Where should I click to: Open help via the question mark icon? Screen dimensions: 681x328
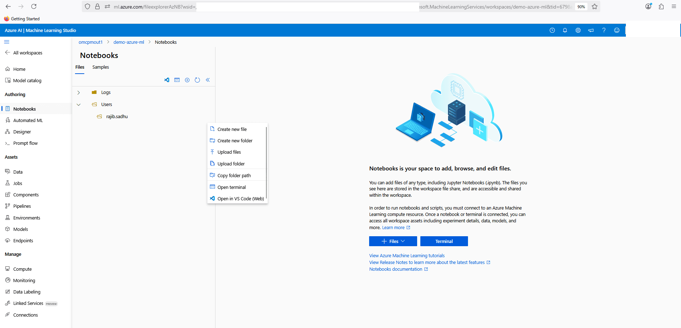click(603, 30)
